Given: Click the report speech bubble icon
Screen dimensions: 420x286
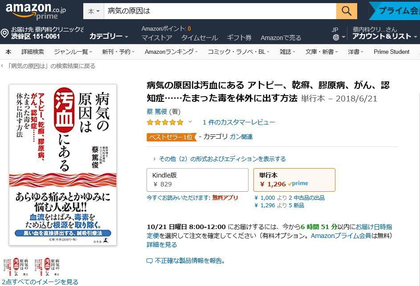Looking at the screenshot, I should [x=150, y=261].
